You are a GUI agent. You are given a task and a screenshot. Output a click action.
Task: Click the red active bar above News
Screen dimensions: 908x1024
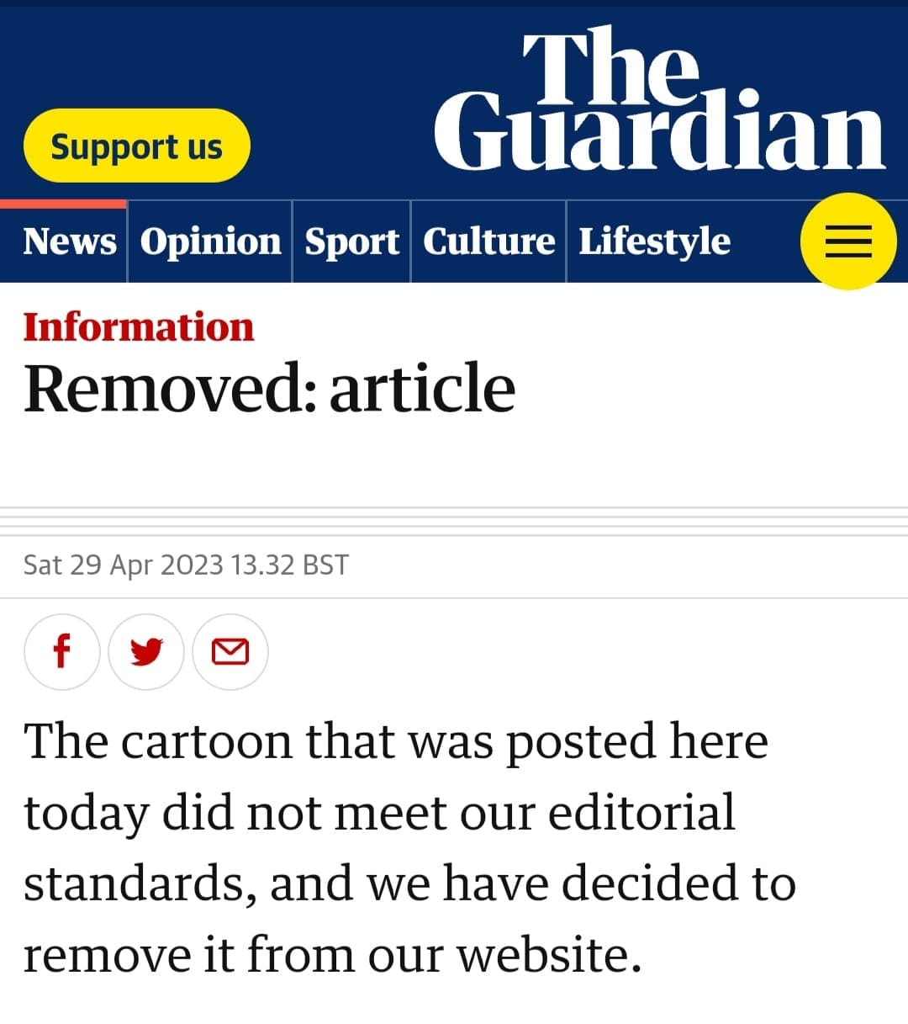click(63, 204)
